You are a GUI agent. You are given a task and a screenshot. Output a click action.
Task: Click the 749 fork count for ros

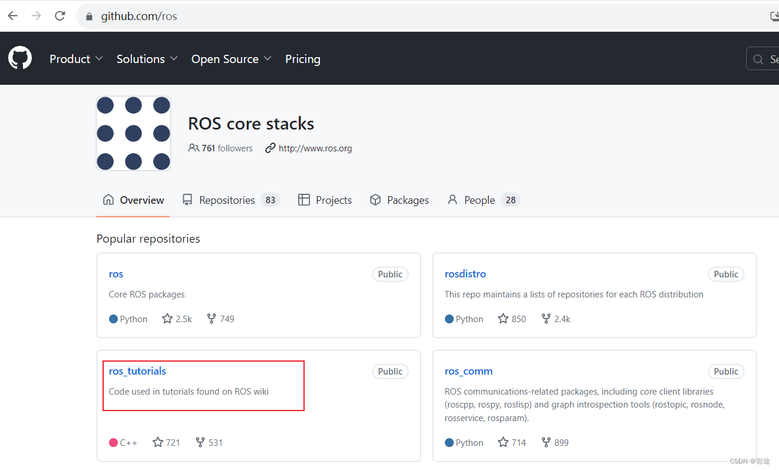pos(227,319)
